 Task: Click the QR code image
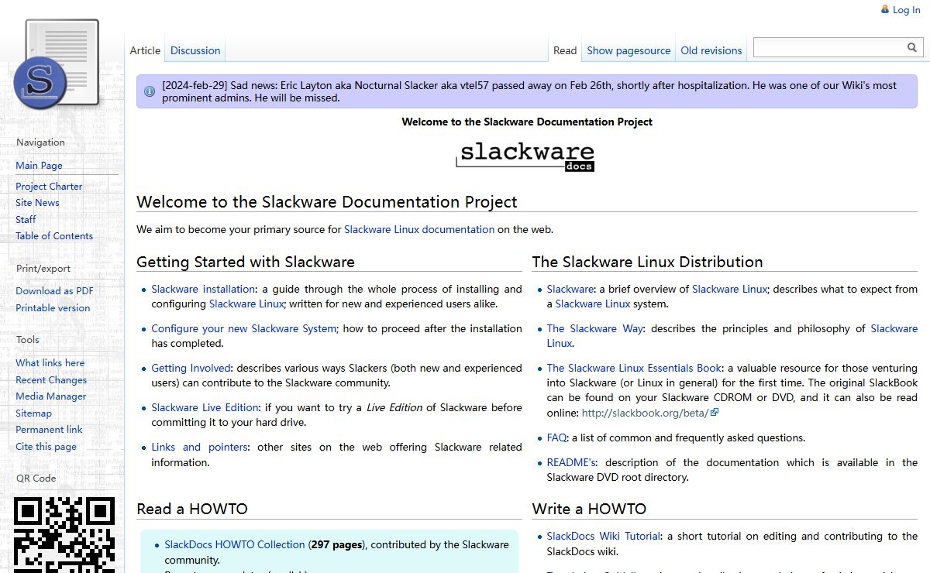(x=64, y=534)
